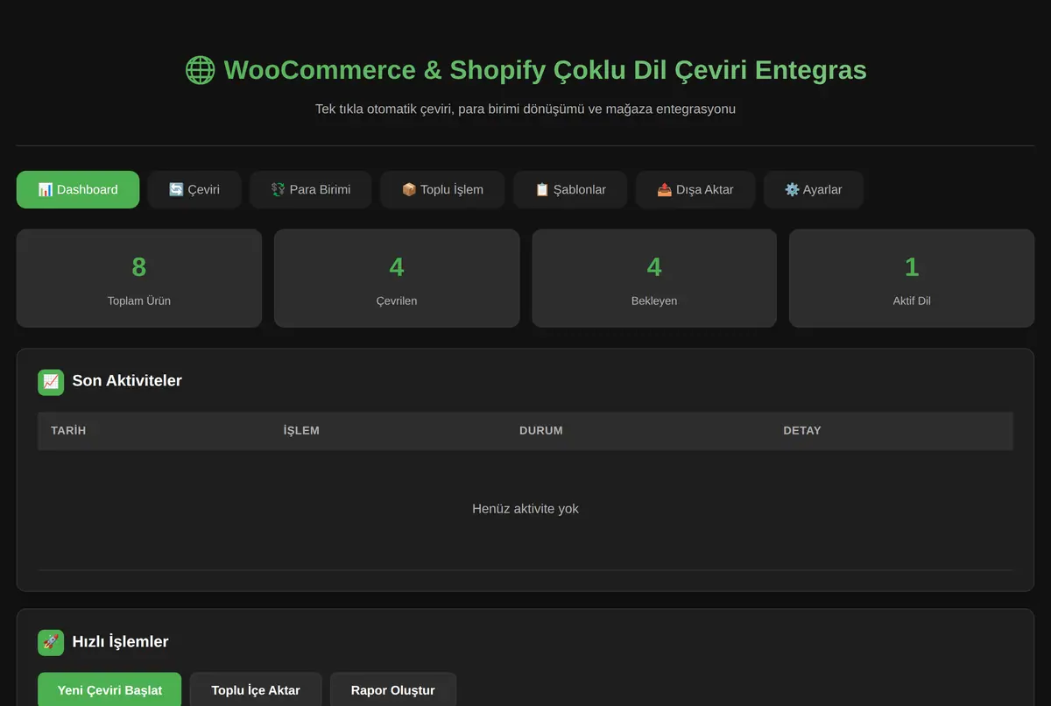Go to the Şablonlar tab
1051x706 pixels.
570,189
